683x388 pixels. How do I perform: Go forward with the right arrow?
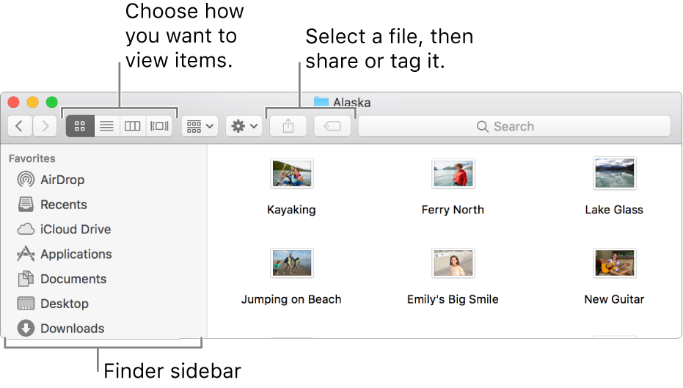pyautogui.click(x=45, y=126)
